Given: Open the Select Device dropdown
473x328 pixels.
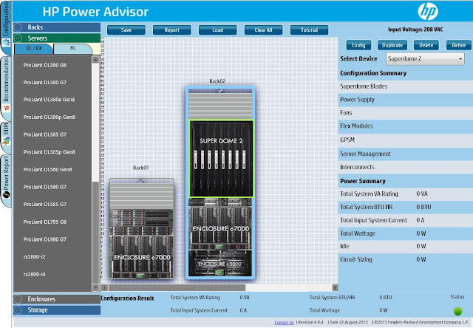Looking at the screenshot, I should 425,59.
